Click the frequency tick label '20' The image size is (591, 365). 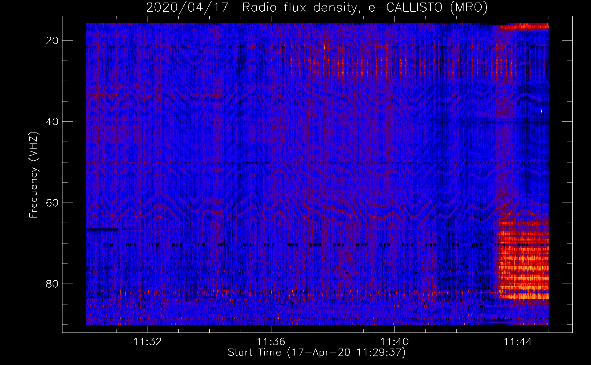(53, 41)
